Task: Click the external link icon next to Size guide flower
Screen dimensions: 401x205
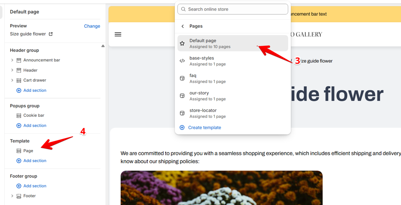Action: pos(51,34)
